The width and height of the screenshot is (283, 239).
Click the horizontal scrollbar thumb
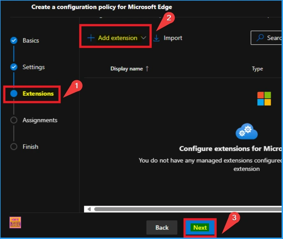pos(188,209)
